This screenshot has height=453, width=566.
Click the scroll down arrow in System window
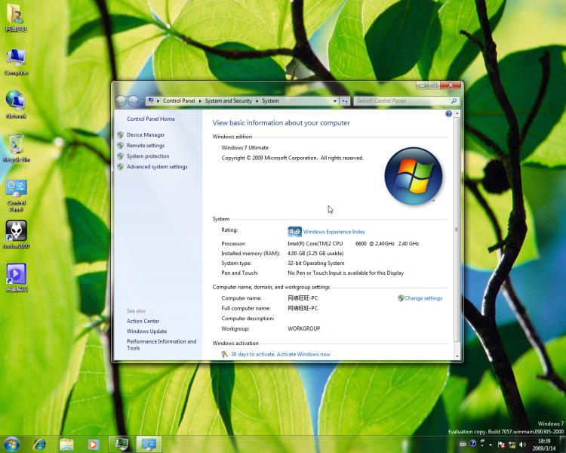[x=457, y=356]
